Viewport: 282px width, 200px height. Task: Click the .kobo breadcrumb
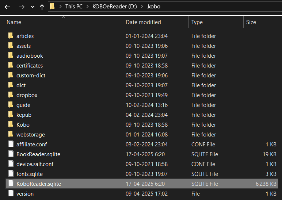pyautogui.click(x=153, y=7)
